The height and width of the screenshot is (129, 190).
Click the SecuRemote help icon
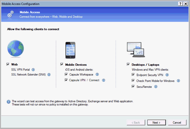coord(156,87)
